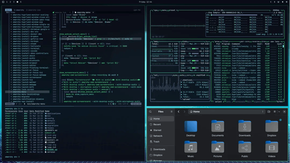Click the root disk usage bar in btop
The image size is (290, 163).
(x=195, y=49)
